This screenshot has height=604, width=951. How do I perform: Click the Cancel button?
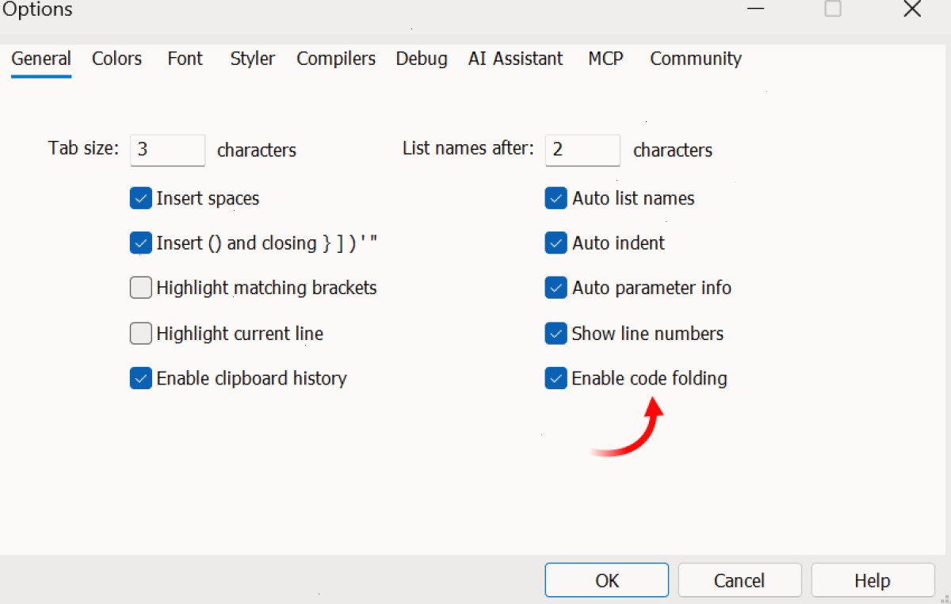(x=739, y=581)
